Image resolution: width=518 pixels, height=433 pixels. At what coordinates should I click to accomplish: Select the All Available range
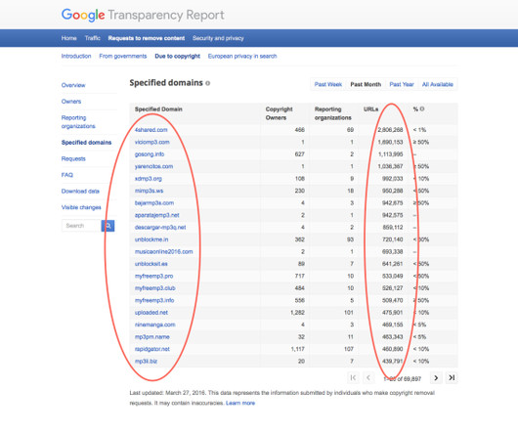click(x=438, y=84)
